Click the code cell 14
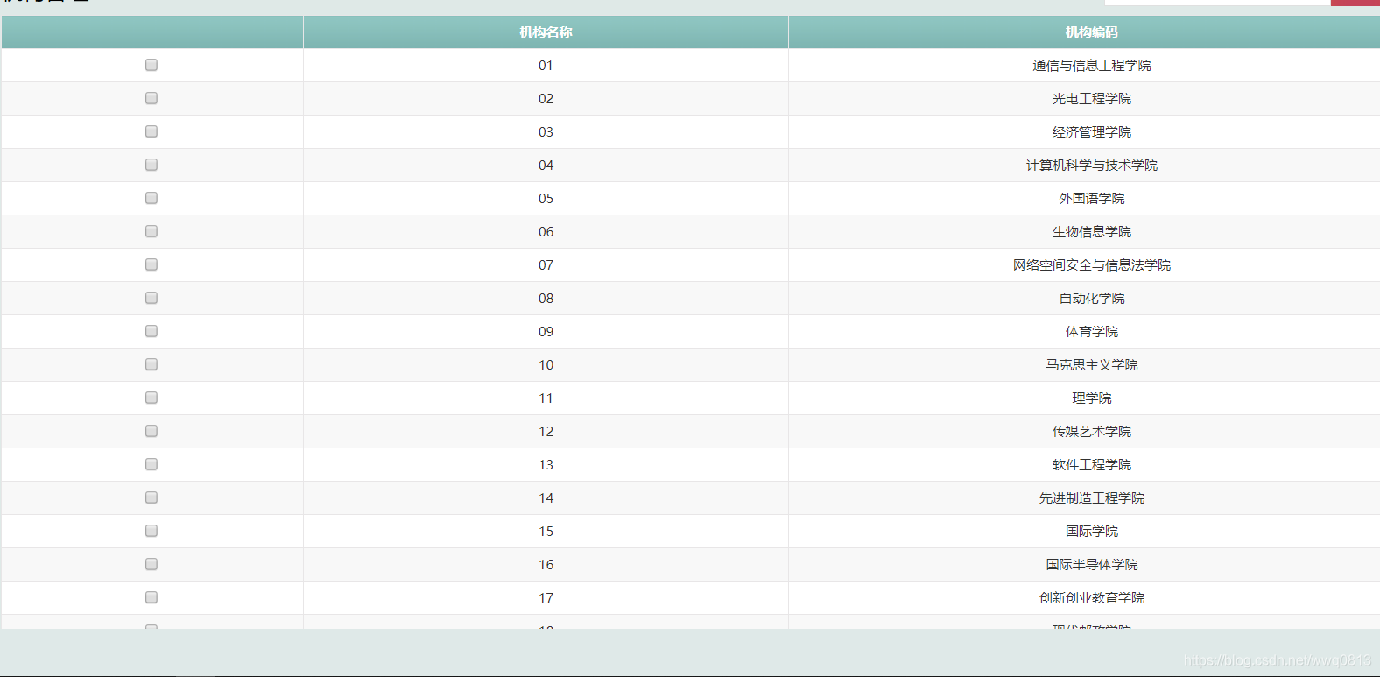Image resolution: width=1380 pixels, height=677 pixels. (546, 498)
